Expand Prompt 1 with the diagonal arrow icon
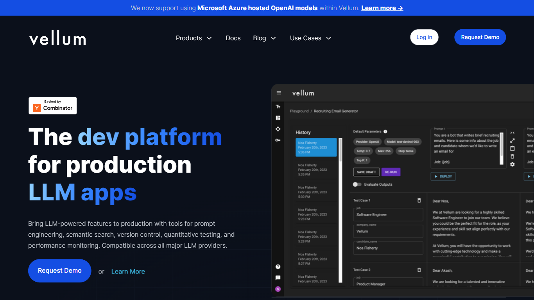 coord(512,141)
